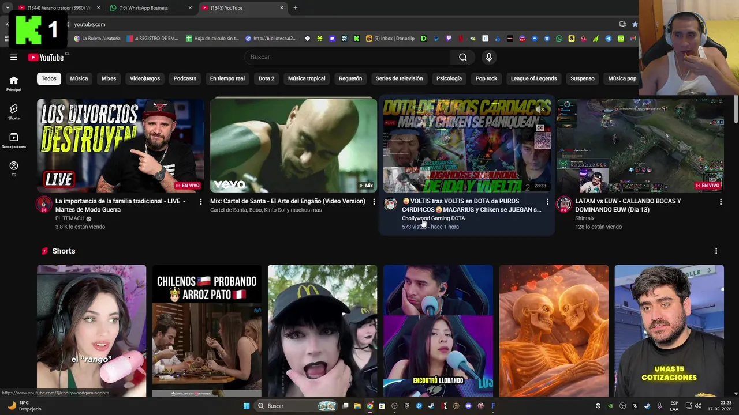The height and width of the screenshot is (415, 739).
Task: Go to the YouTube logo home link
Action: (46, 57)
